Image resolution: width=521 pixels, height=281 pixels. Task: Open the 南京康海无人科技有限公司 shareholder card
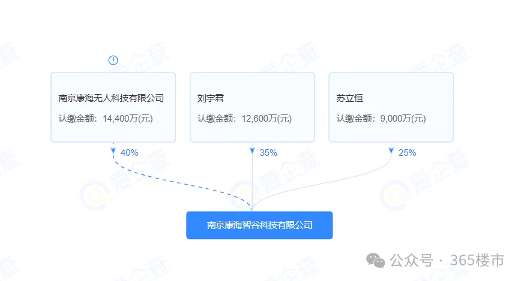click(113, 107)
